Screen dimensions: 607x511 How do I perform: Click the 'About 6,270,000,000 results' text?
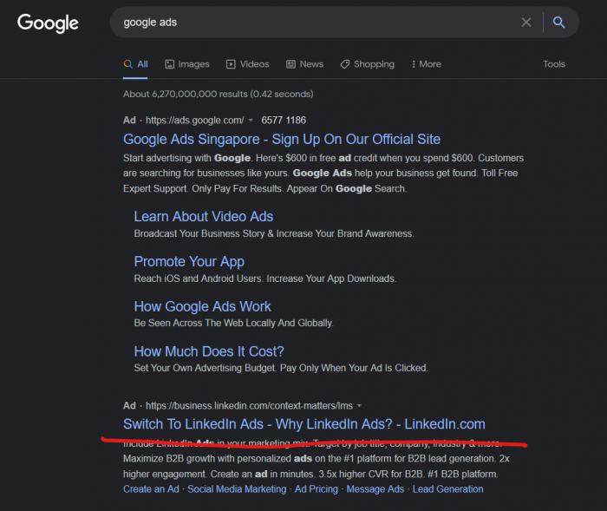pyautogui.click(x=218, y=95)
